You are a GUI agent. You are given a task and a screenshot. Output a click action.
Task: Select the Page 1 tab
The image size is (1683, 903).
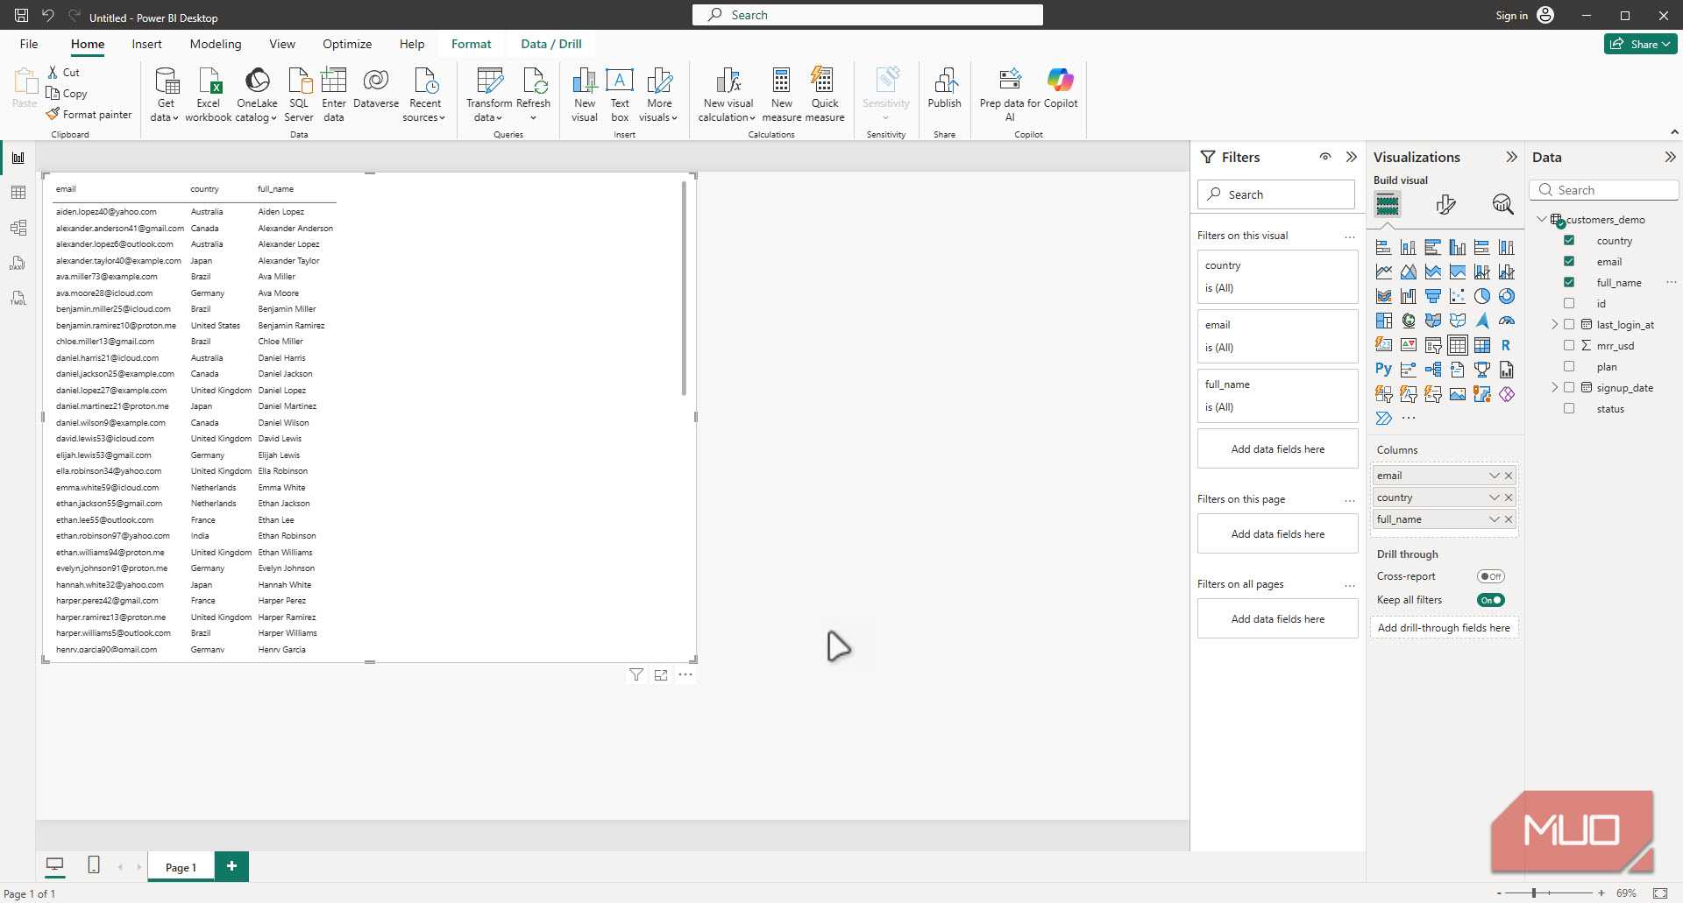[x=181, y=867]
